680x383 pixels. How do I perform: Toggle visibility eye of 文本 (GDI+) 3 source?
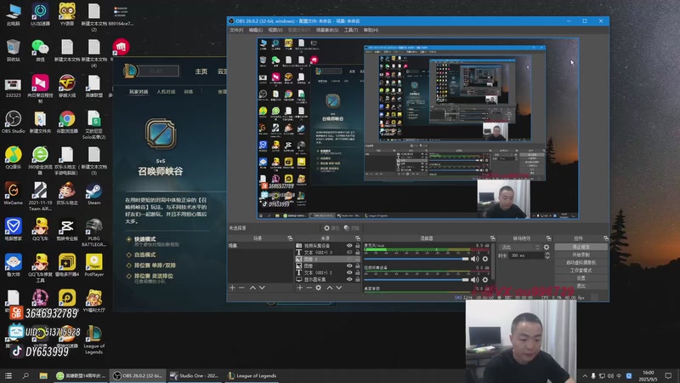[x=349, y=252]
